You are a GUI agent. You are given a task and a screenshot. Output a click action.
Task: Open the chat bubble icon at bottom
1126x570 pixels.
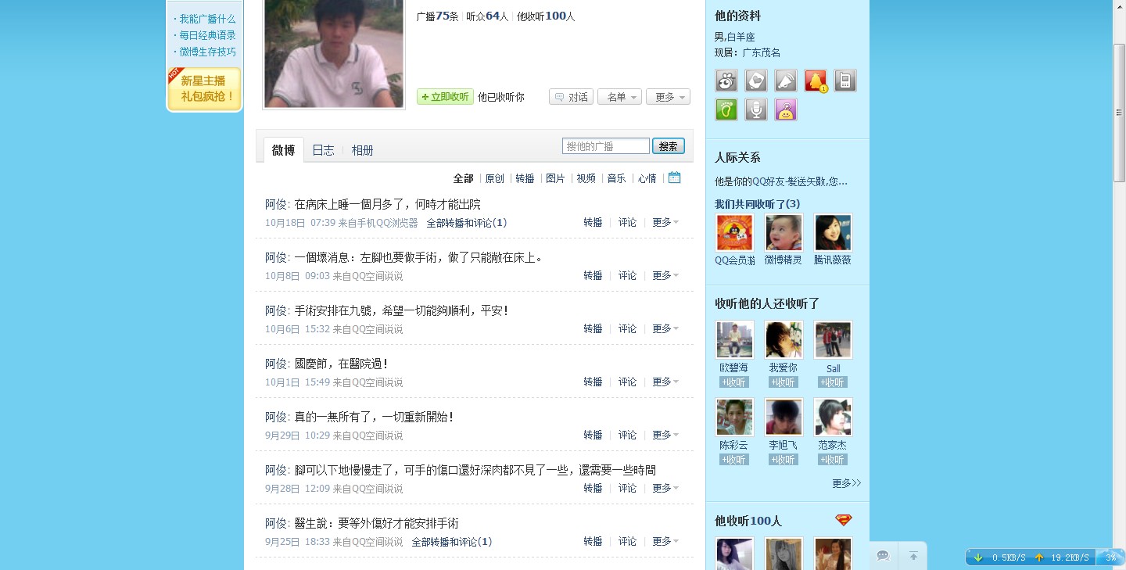tap(883, 556)
